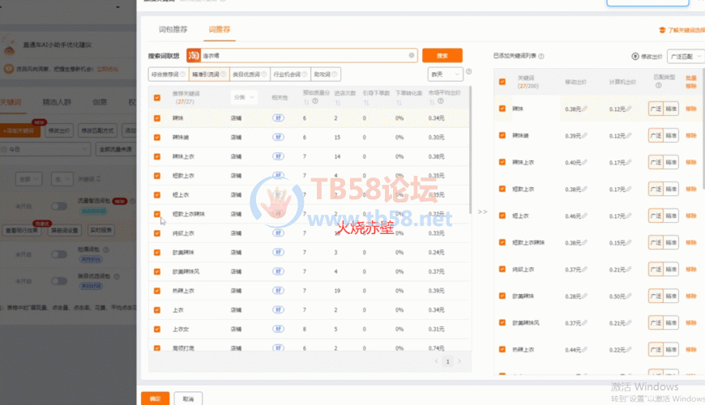Click edit pencil beside 0.38元 mobile bid for 辣妹

(x=583, y=109)
